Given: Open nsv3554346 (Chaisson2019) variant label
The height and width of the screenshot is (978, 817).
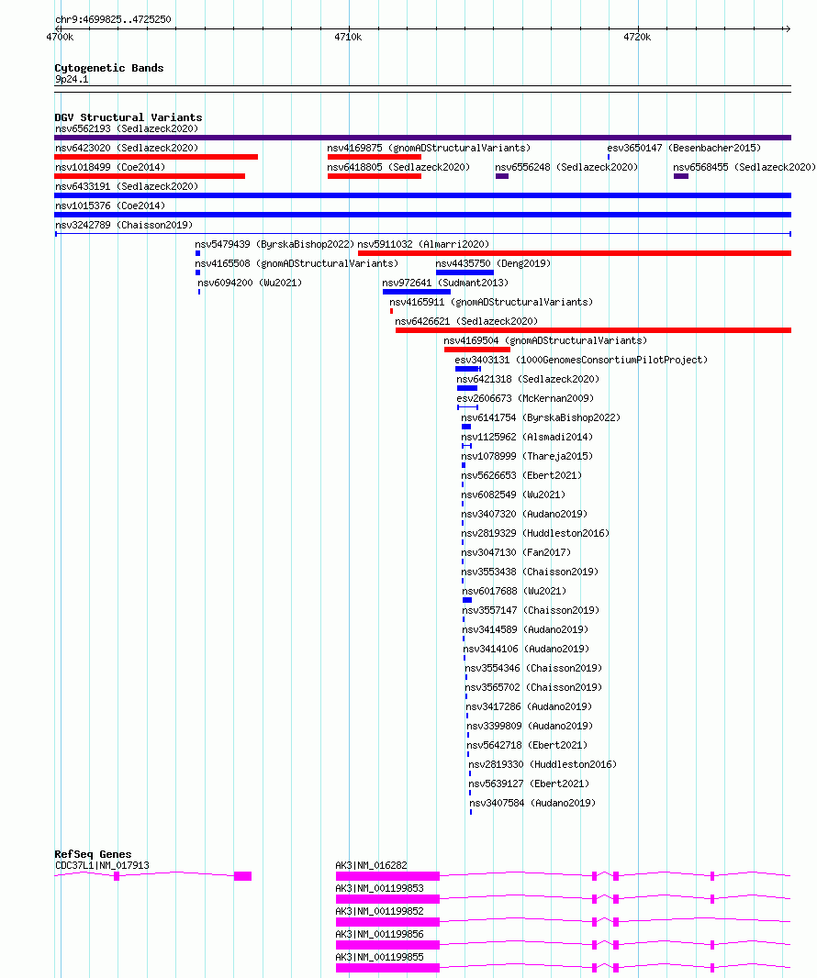Looking at the screenshot, I should (x=533, y=669).
